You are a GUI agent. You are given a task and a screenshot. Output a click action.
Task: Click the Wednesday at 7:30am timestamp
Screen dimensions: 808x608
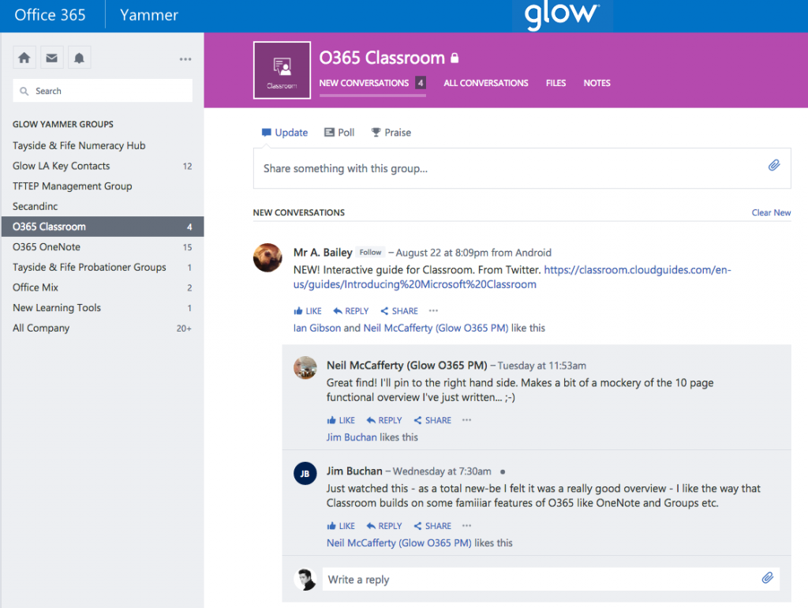[442, 471]
